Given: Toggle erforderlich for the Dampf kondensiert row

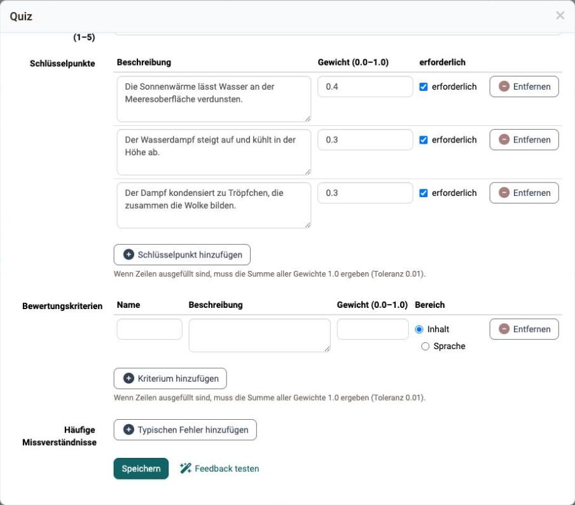Looking at the screenshot, I should click(x=423, y=193).
